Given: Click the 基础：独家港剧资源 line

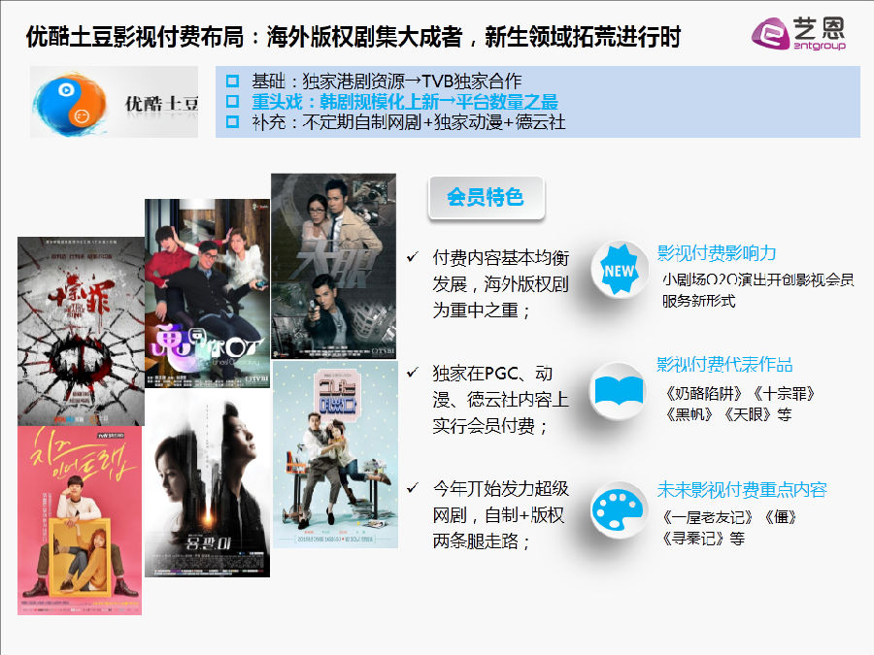Looking at the screenshot, I should coord(387,82).
